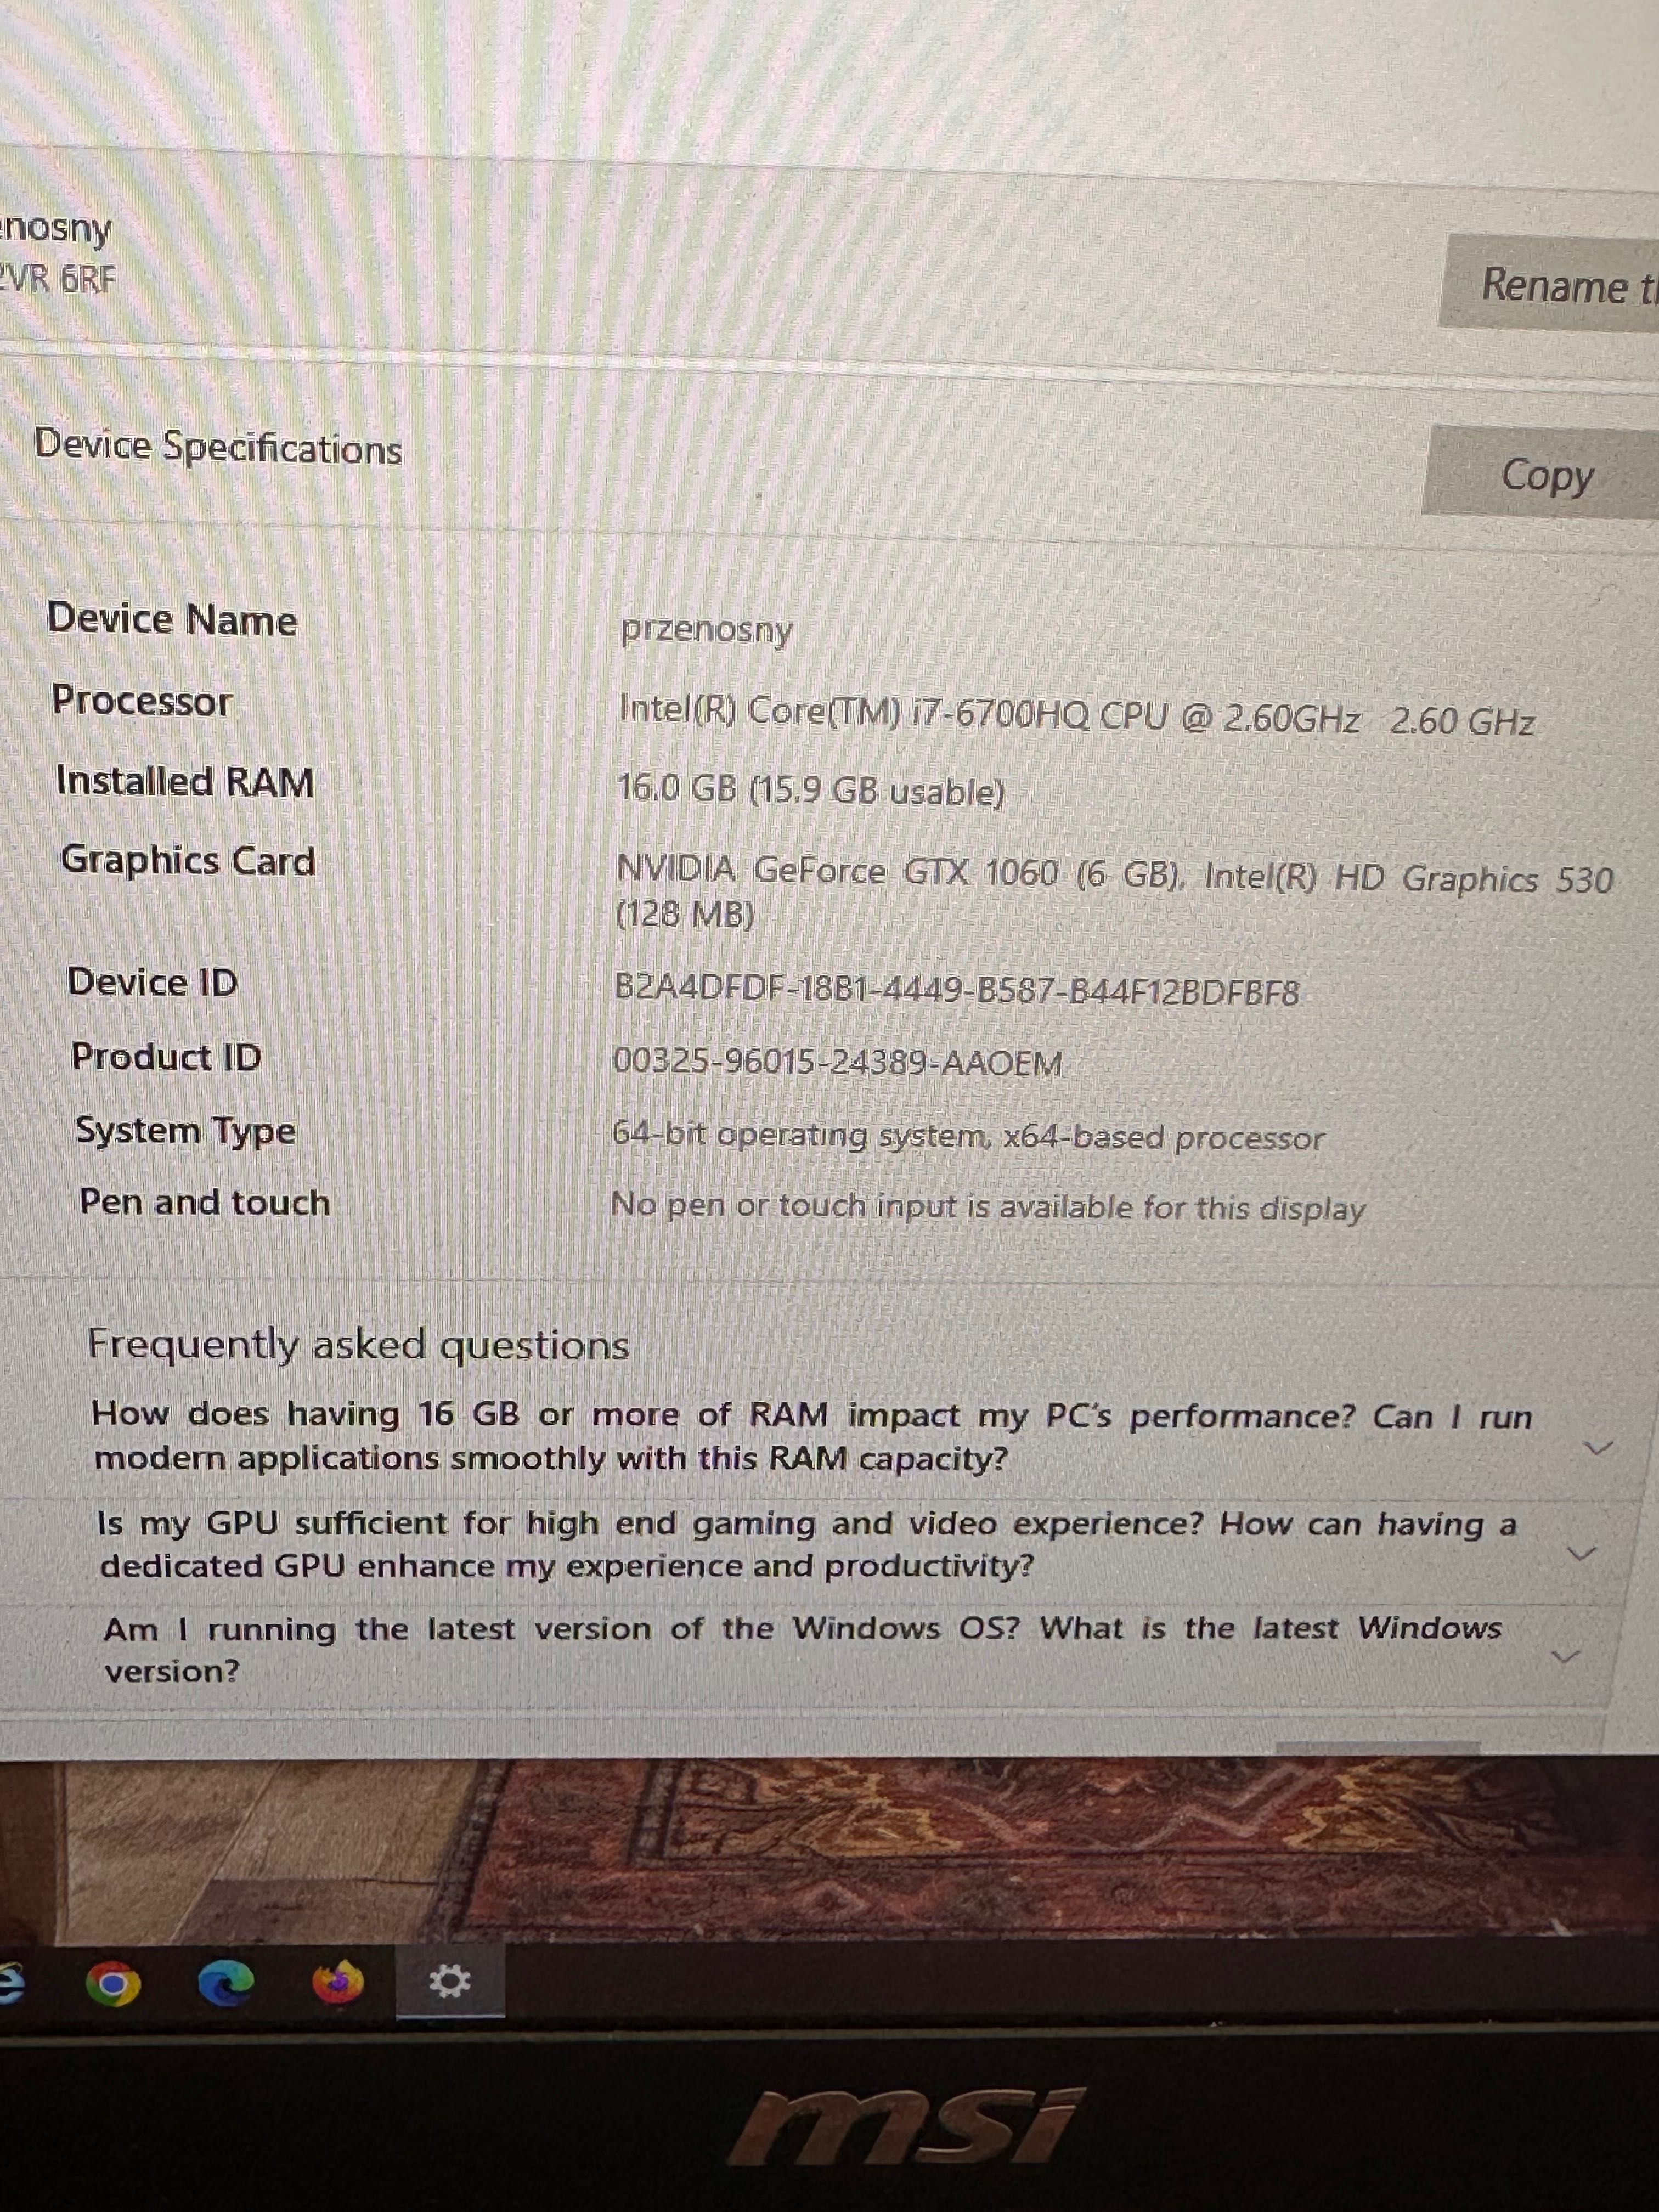The height and width of the screenshot is (2212, 1659).
Task: Click the Frequently asked questions heading
Action: 358,1344
